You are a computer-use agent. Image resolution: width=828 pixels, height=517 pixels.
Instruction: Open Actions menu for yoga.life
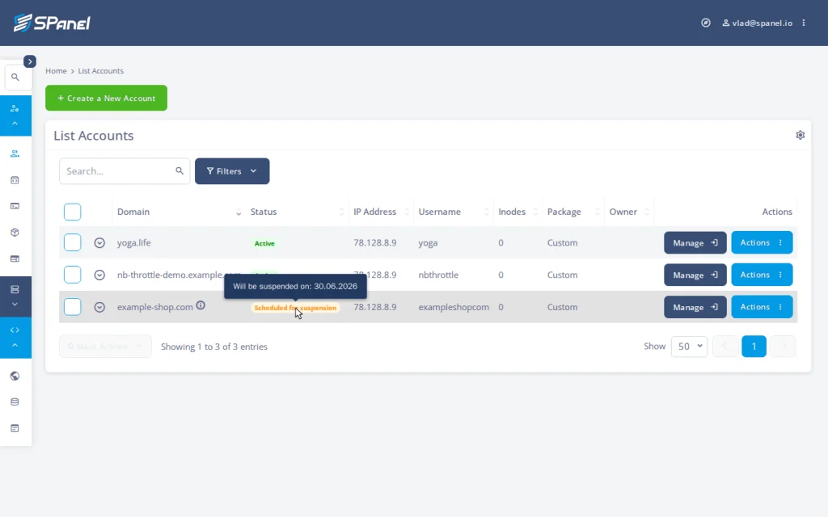point(762,242)
